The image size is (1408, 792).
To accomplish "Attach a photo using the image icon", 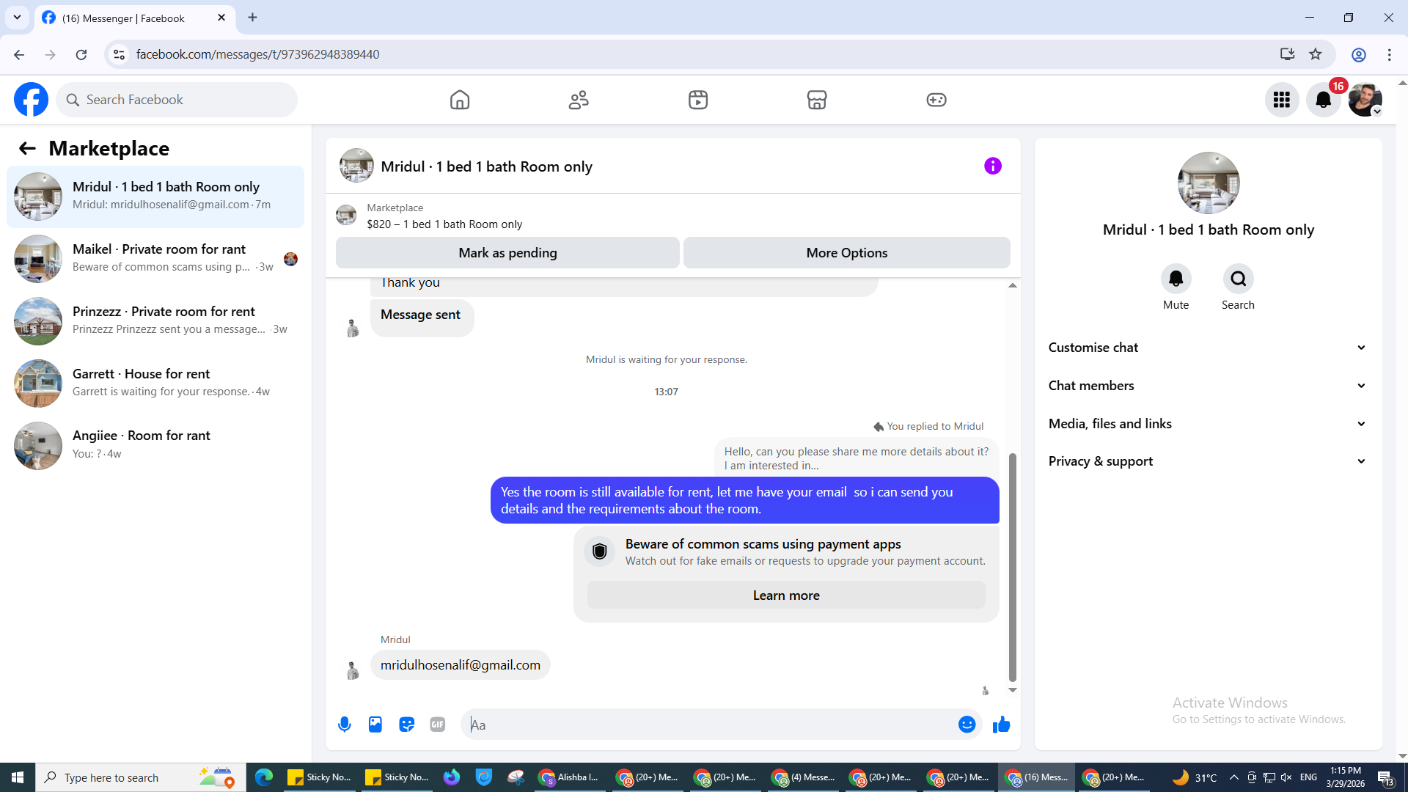I will pyautogui.click(x=375, y=725).
